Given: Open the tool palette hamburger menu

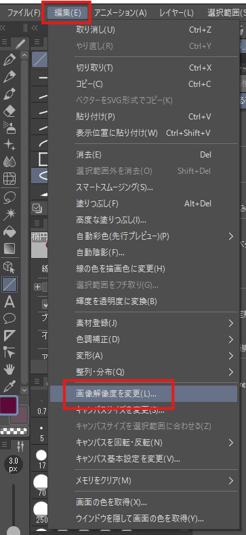Looking at the screenshot, I should 5,42.
